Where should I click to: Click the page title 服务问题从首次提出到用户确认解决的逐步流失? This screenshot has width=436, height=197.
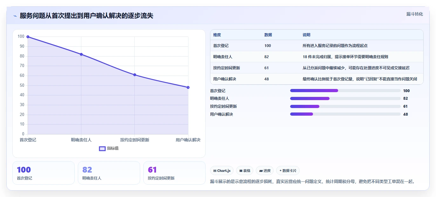[x=86, y=16]
